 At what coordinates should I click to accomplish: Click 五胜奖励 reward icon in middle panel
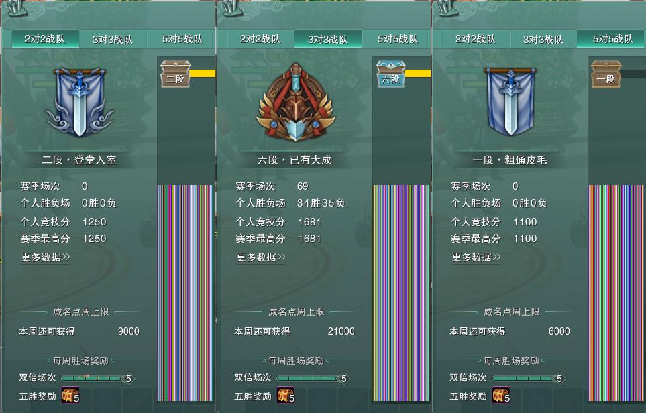point(286,395)
